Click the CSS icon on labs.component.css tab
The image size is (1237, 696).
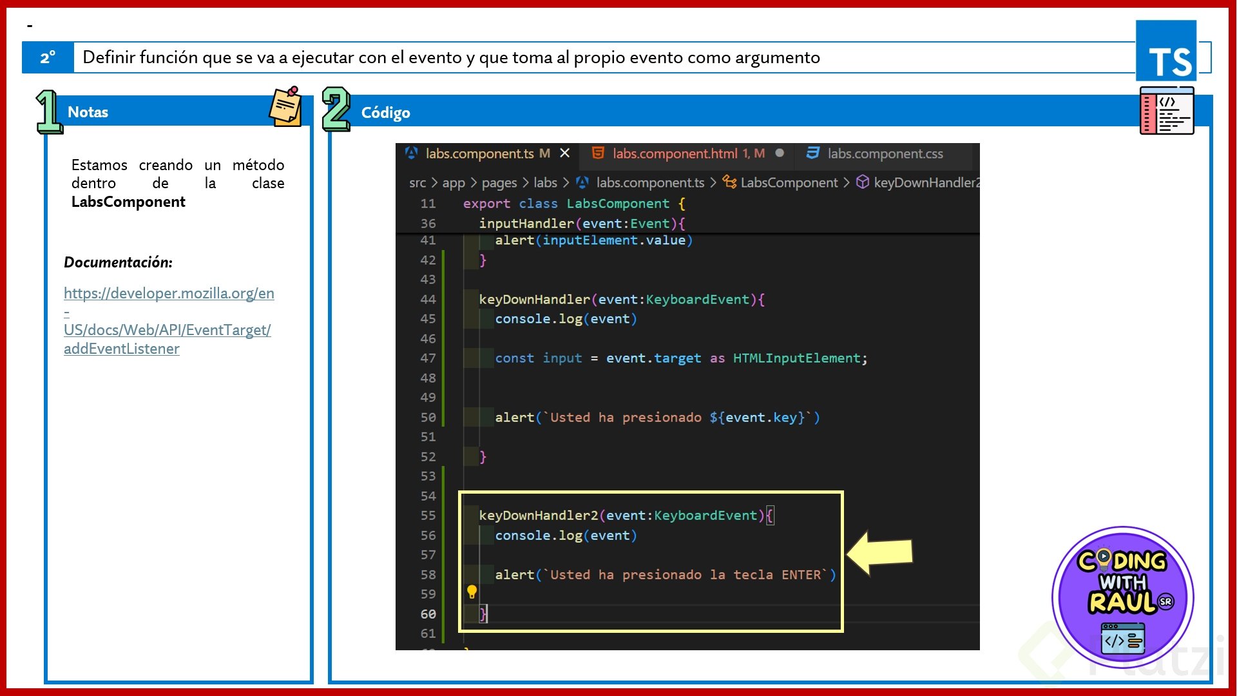(x=812, y=153)
